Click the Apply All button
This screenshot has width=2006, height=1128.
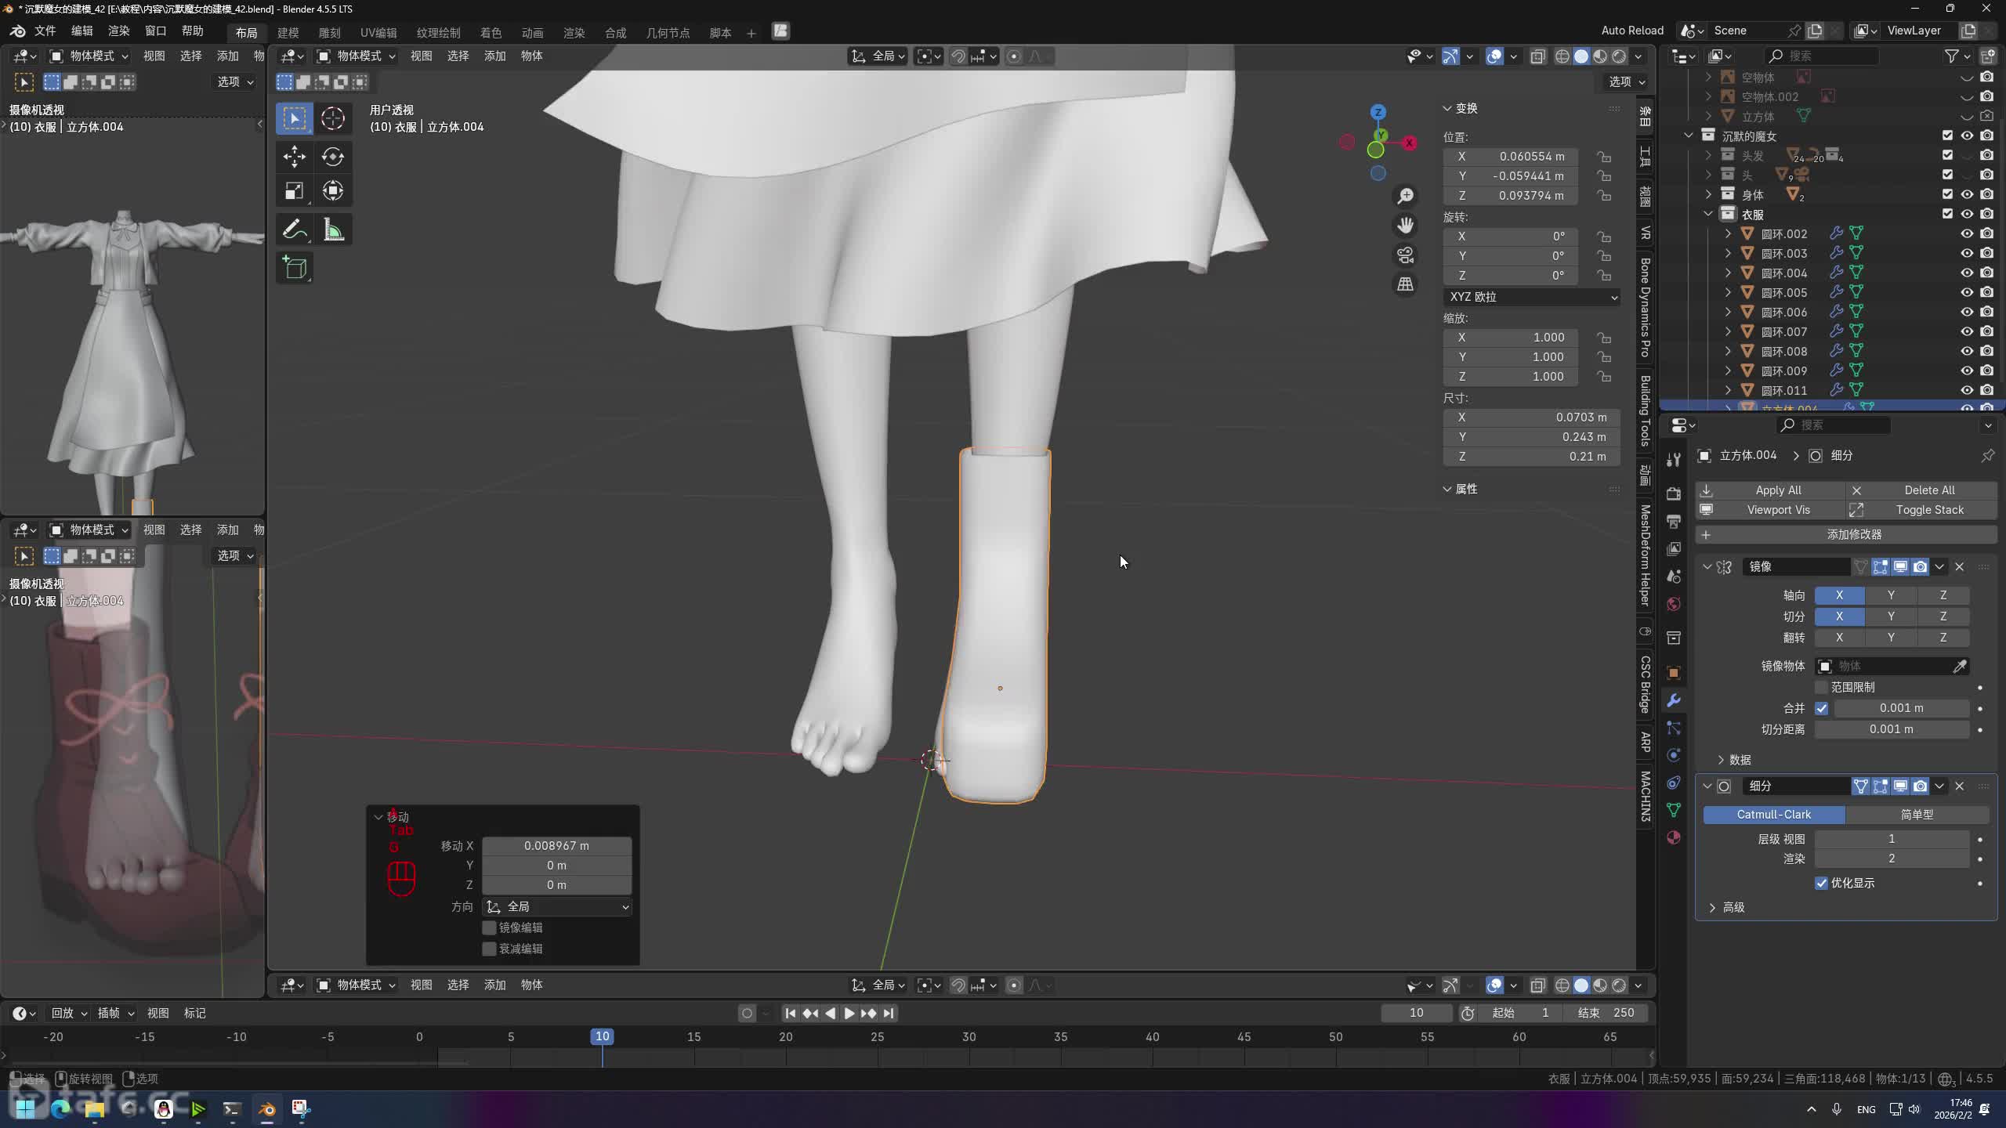click(1777, 490)
